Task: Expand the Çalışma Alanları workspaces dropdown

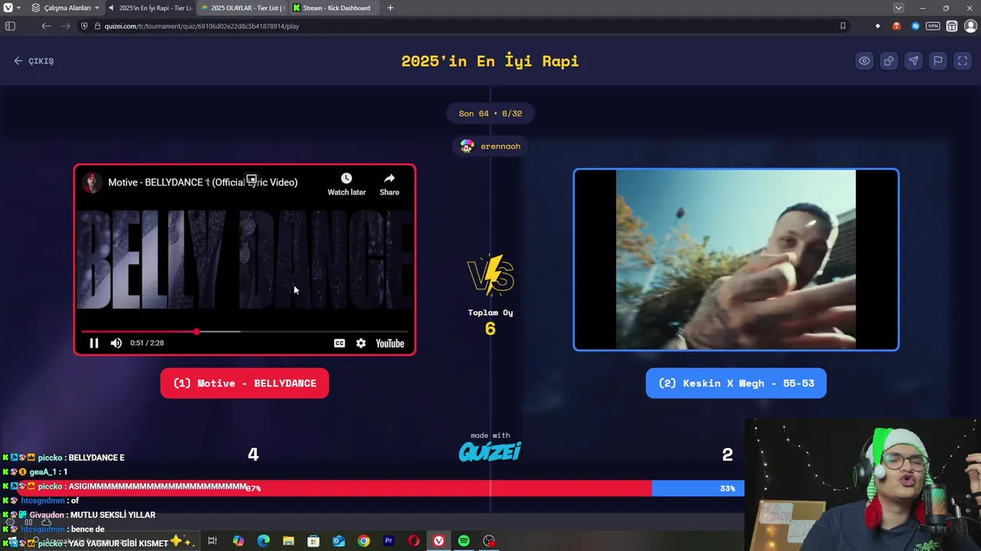Action: pos(65,8)
